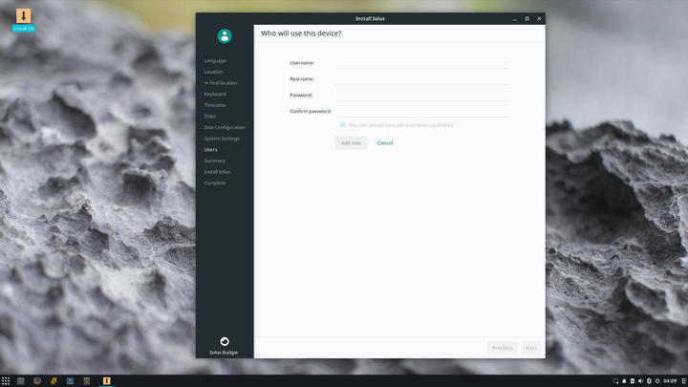Open the Install OS desktop shortcut
688x387 pixels.
(24, 20)
